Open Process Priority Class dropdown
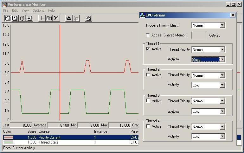Image resolution: width=244 pixels, height=153 pixels. pyautogui.click(x=222, y=25)
